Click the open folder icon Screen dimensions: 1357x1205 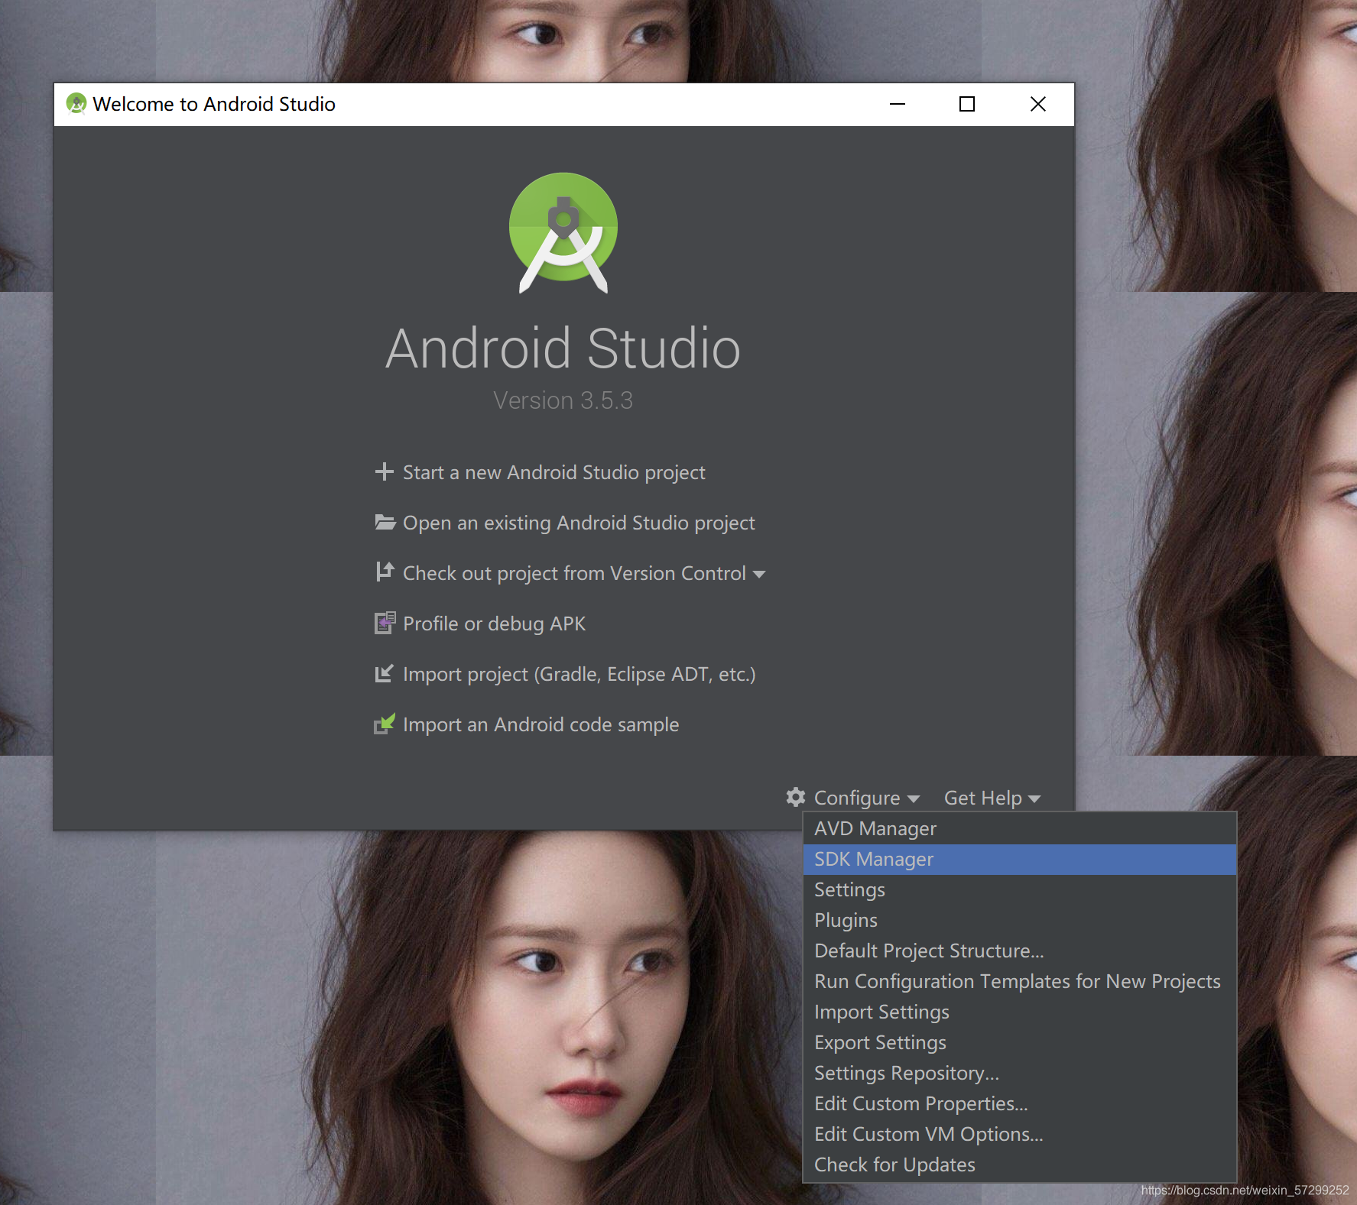[x=385, y=522]
